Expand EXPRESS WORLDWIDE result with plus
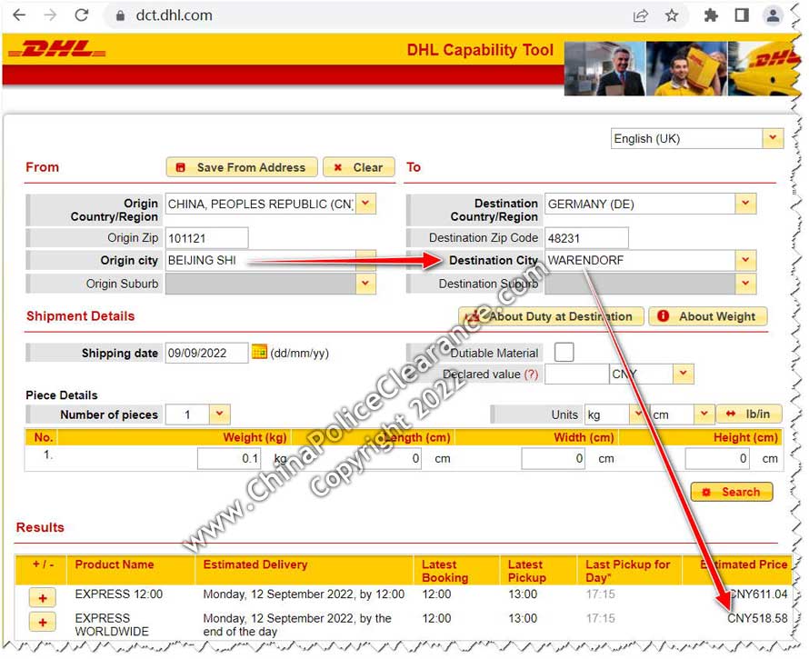 43,622
